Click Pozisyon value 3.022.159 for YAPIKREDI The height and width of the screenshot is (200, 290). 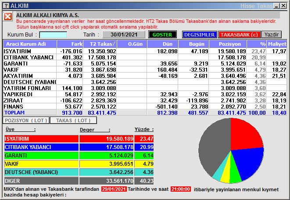click(233, 95)
